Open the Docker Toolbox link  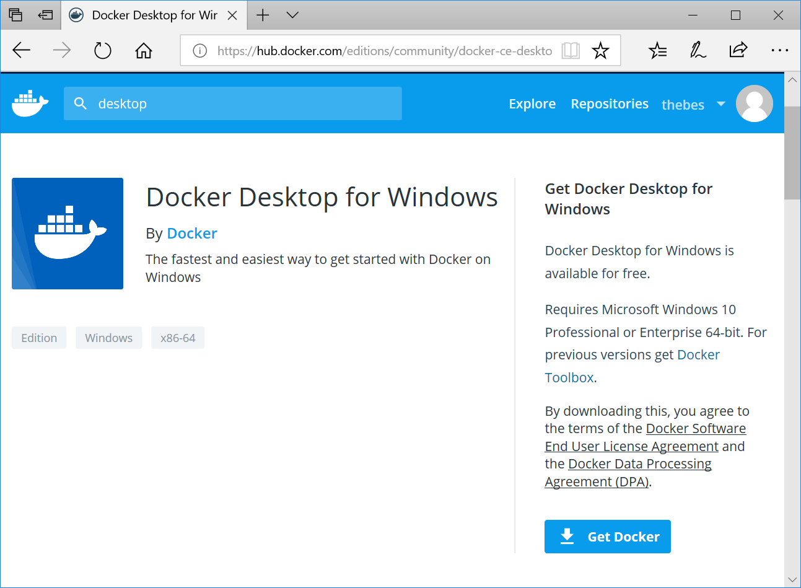coord(569,377)
